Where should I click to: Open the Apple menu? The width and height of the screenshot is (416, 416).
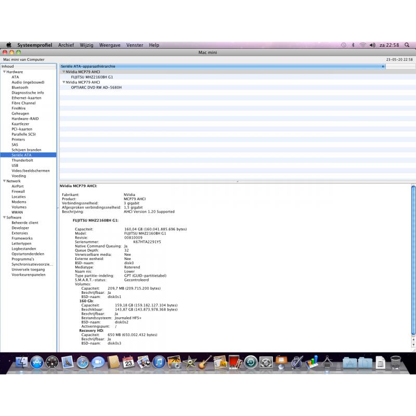[9, 45]
